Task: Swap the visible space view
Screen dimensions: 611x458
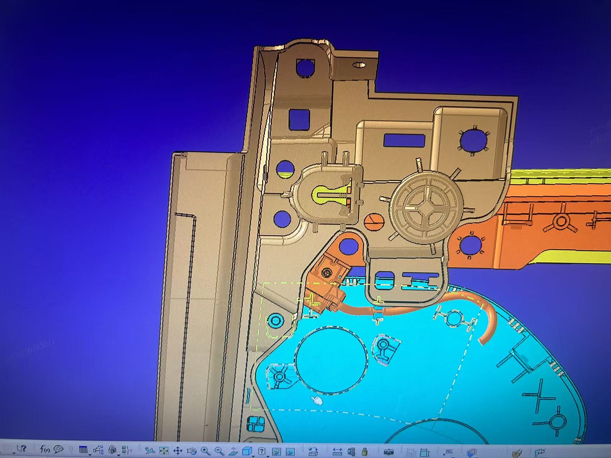Action: pos(290,452)
